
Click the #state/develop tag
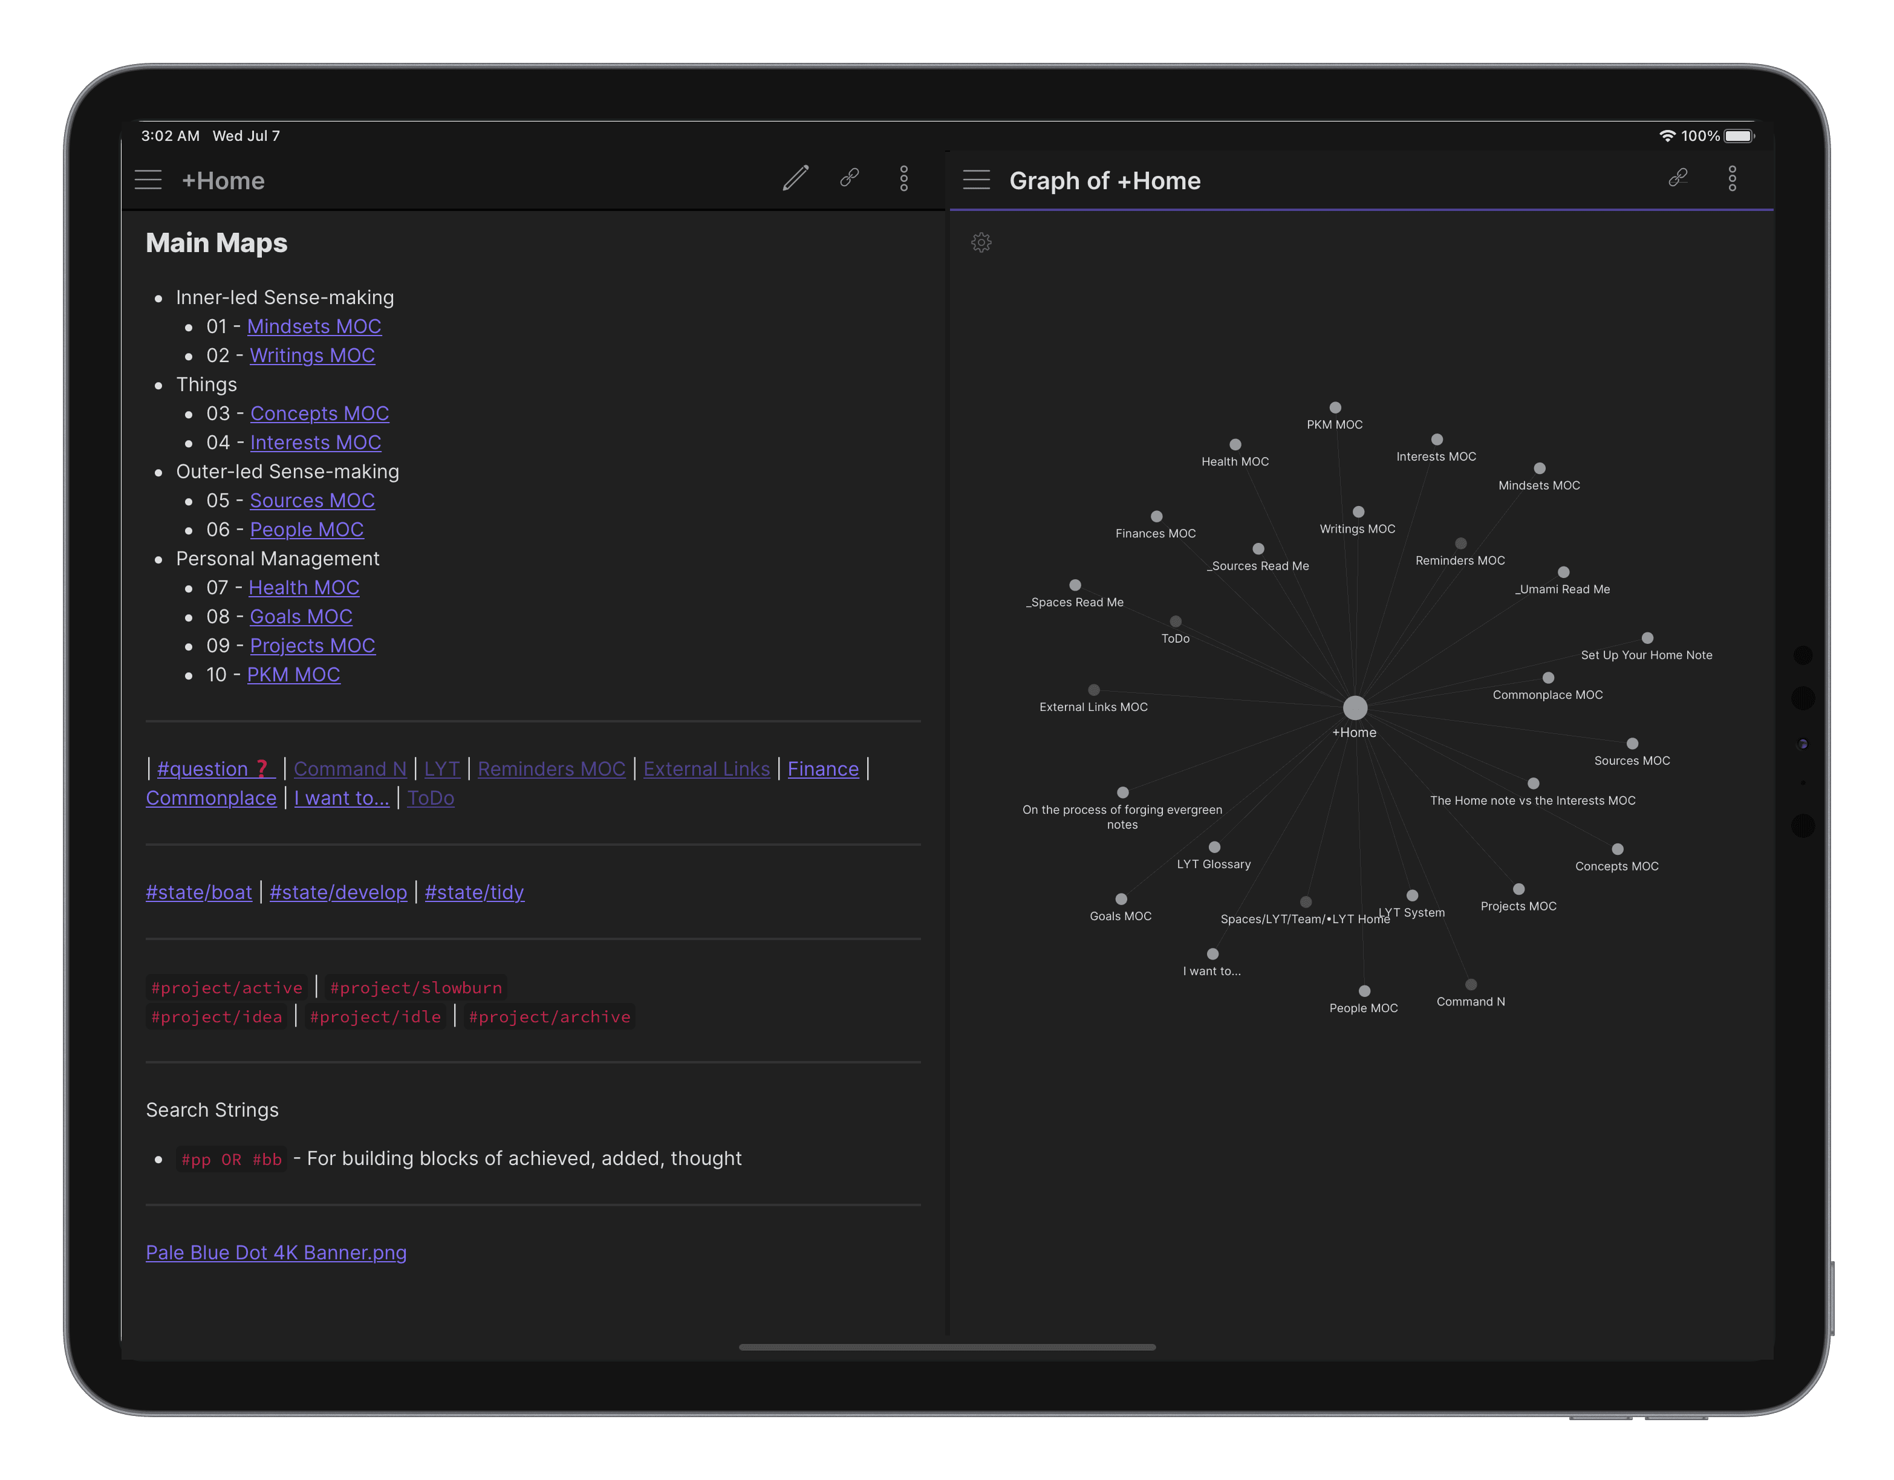pos(338,893)
